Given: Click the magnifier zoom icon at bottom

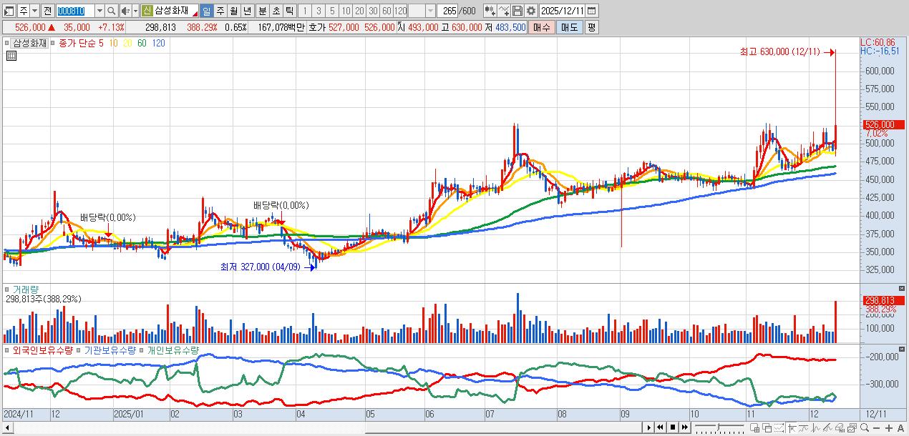Looking at the screenshot, I should point(865,427).
